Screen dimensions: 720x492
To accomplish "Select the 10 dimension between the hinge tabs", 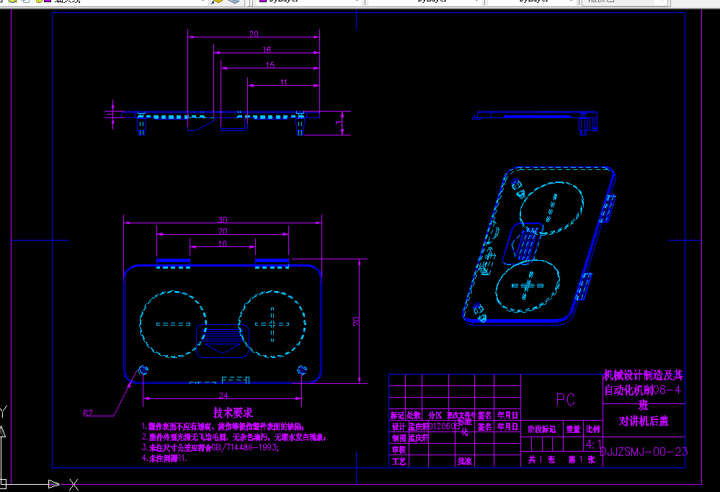I will tap(223, 243).
